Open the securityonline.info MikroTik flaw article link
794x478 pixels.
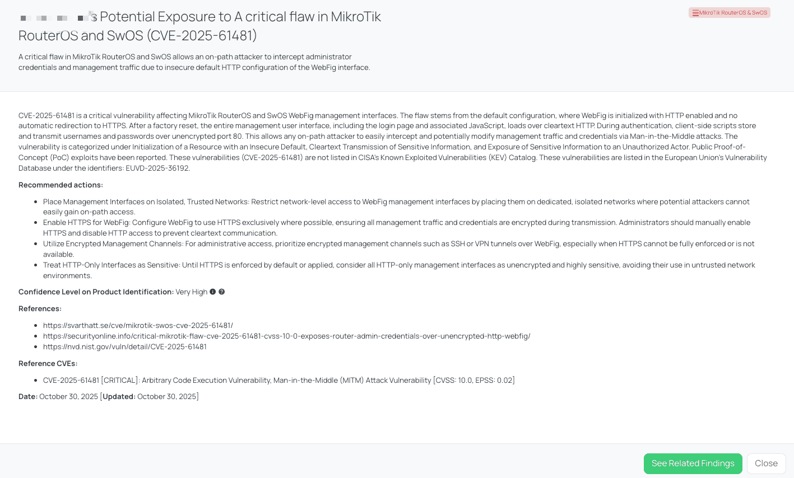pos(286,336)
